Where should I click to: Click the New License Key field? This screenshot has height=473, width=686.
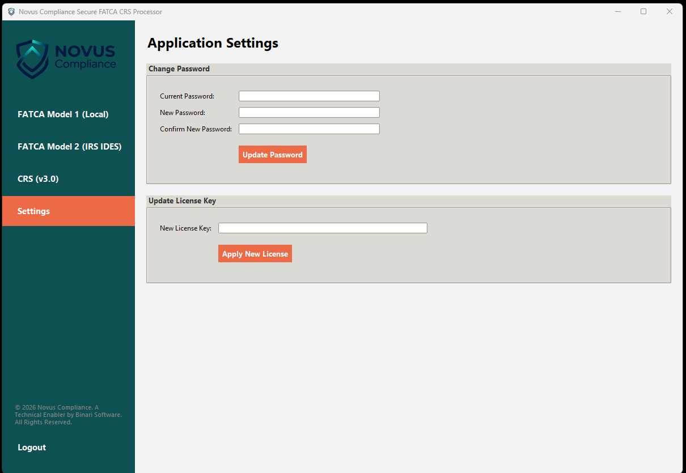click(x=323, y=228)
